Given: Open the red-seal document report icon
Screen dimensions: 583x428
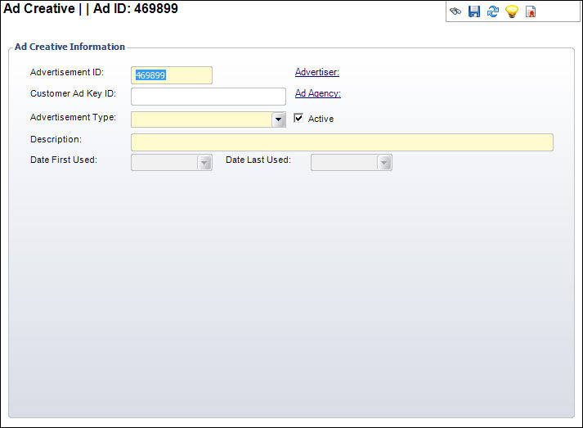Looking at the screenshot, I should [x=531, y=12].
